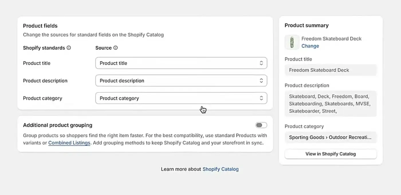Click the chevron on the Product description dropdown

(x=261, y=81)
